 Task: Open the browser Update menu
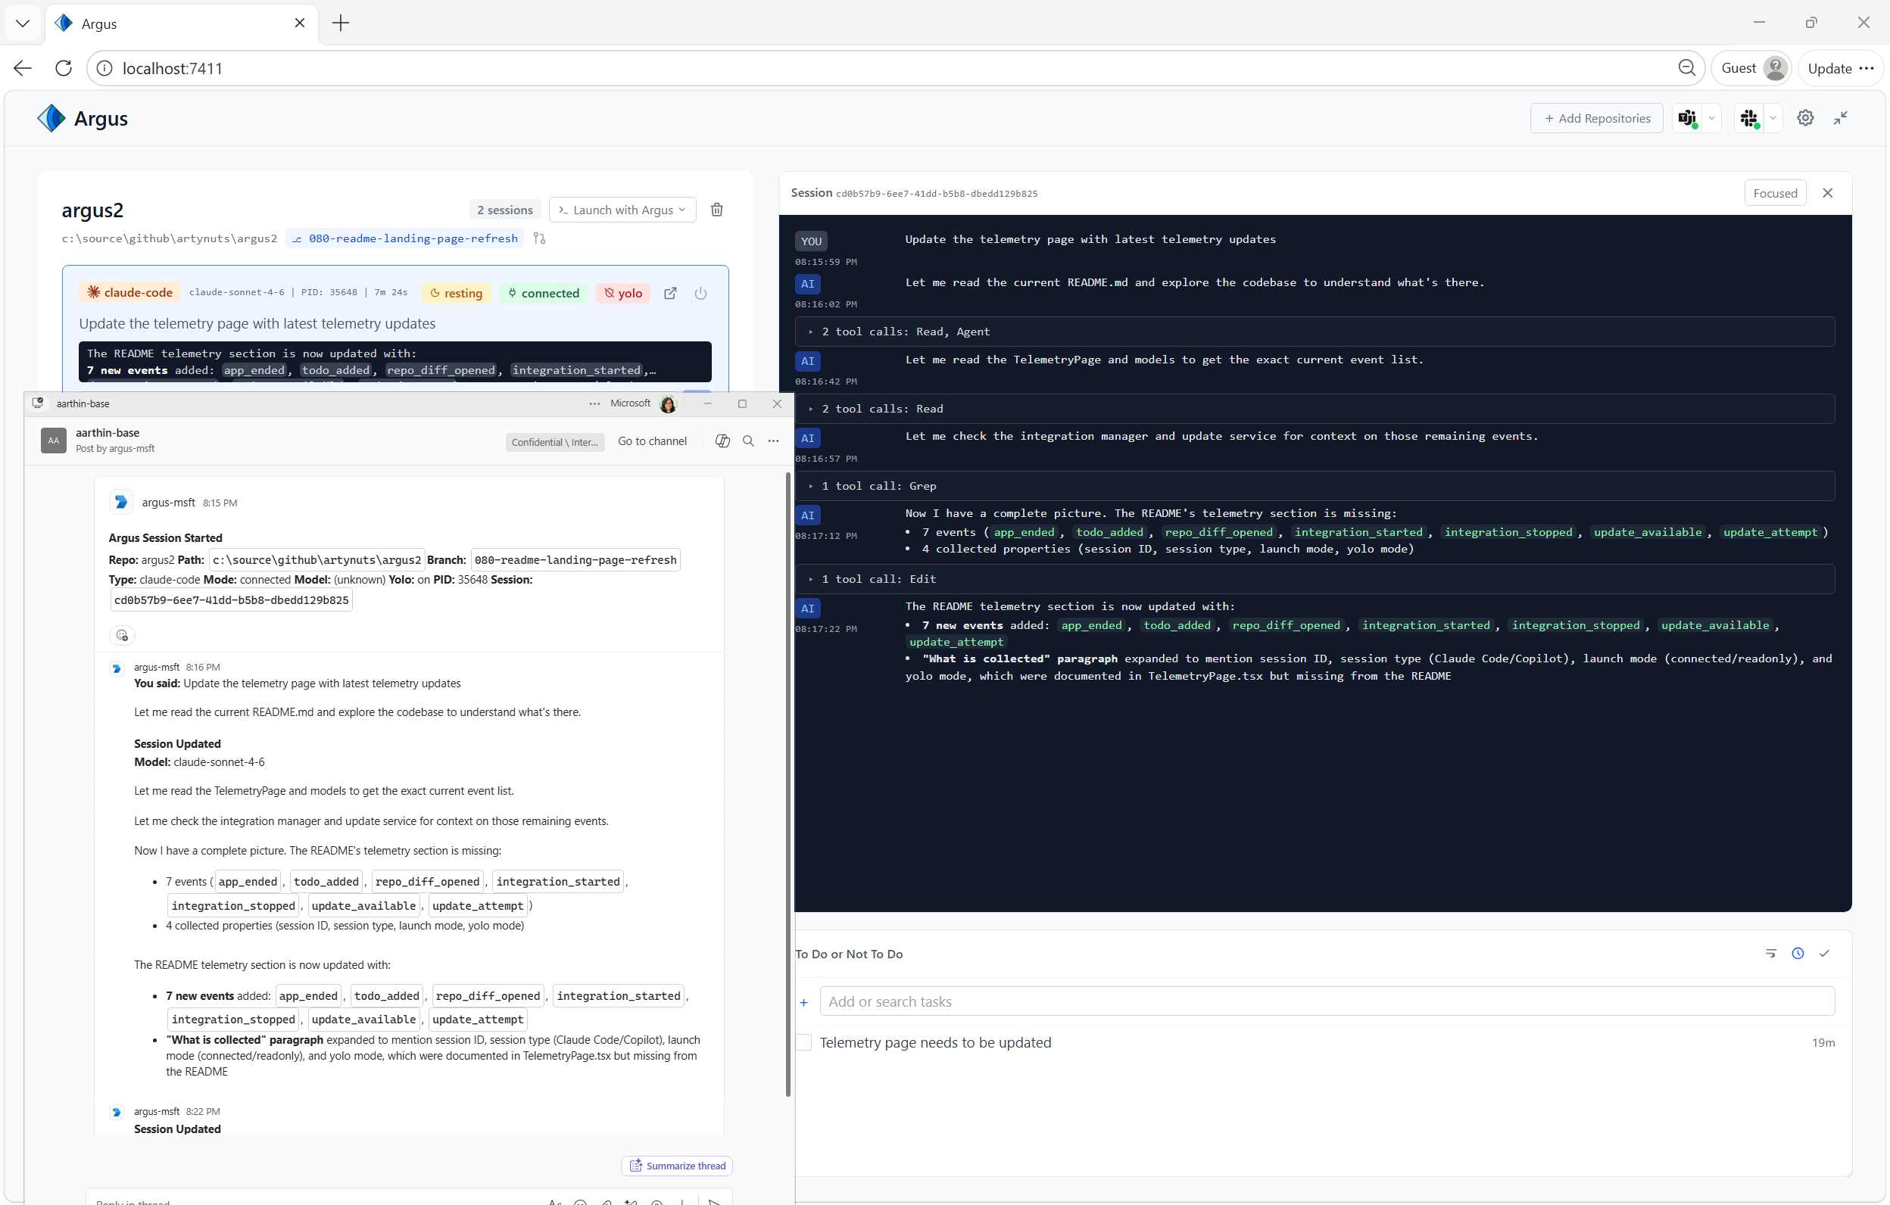click(x=1841, y=68)
